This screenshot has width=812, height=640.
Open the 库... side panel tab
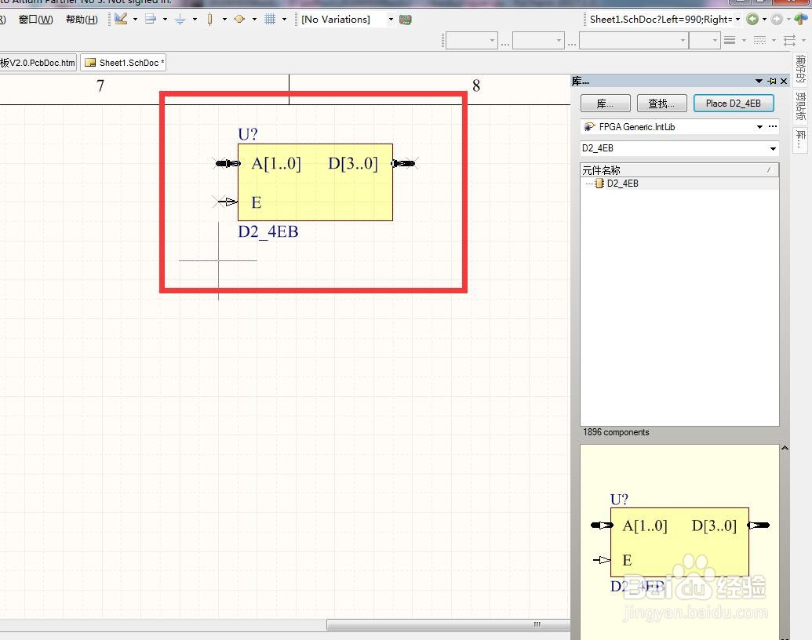click(x=801, y=140)
